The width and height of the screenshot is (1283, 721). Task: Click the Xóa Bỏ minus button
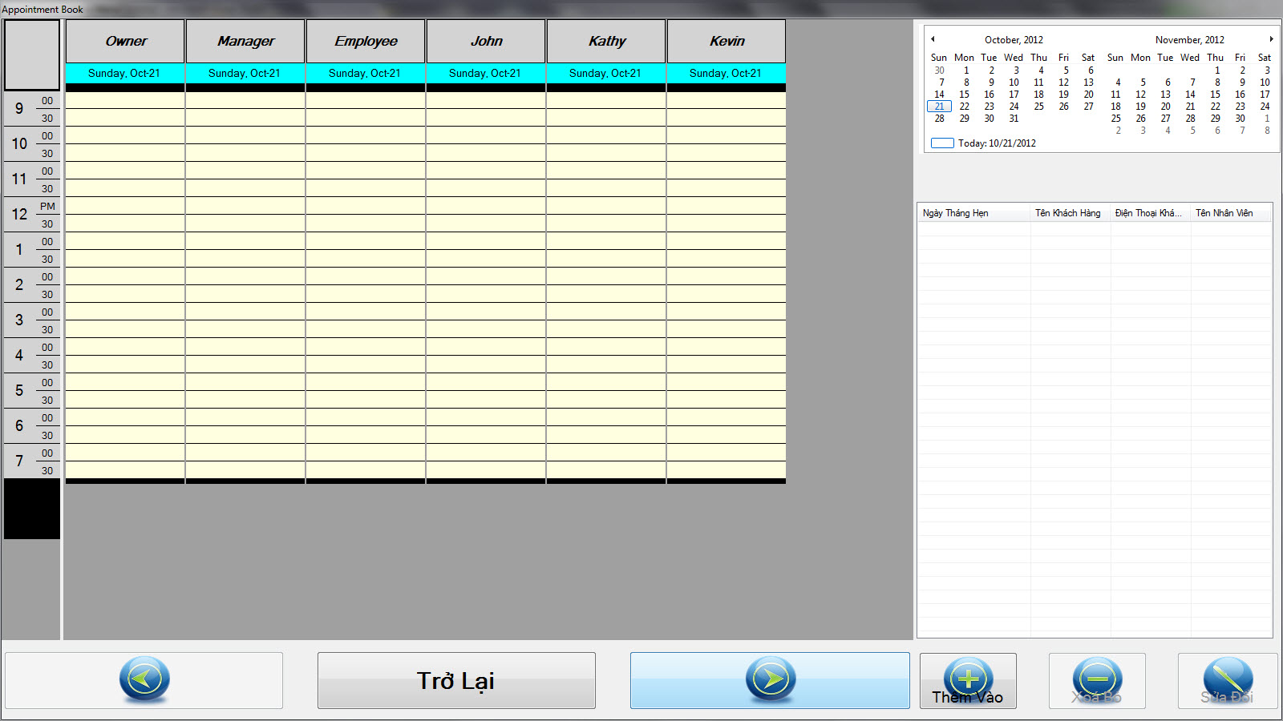(x=1097, y=680)
